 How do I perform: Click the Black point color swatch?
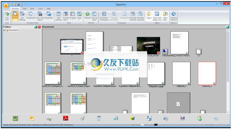tap(156, 125)
